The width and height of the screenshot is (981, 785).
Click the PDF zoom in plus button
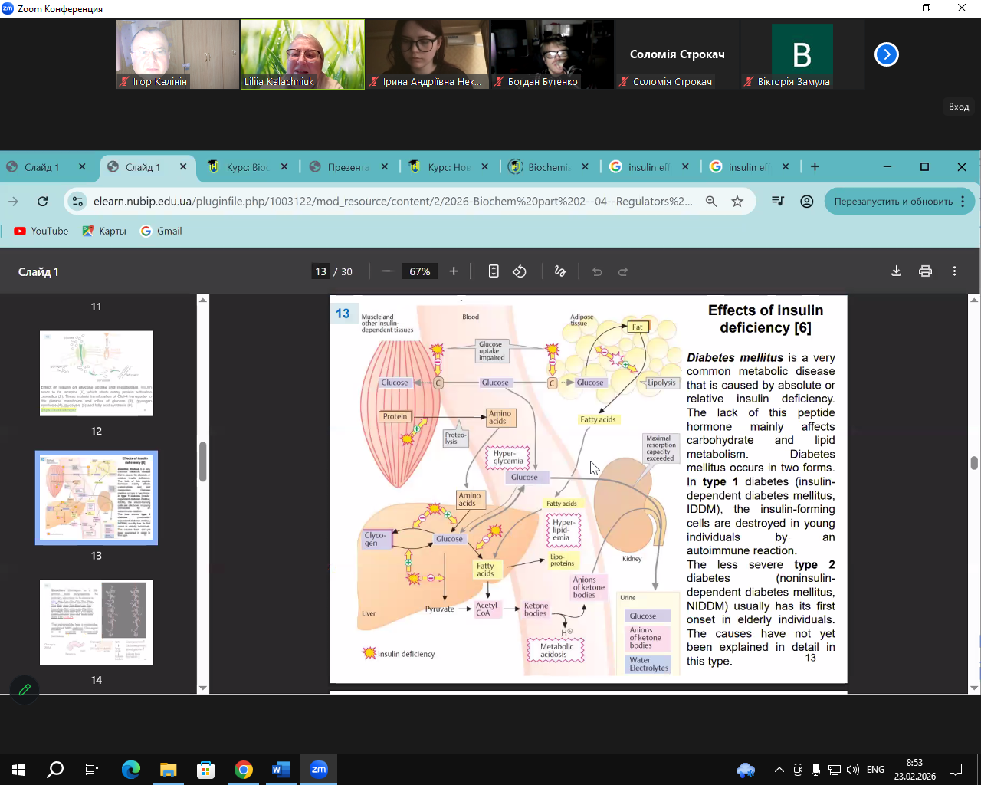454,271
